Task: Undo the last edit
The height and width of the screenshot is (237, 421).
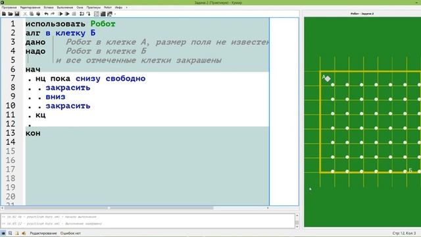Action: [x=46, y=14]
